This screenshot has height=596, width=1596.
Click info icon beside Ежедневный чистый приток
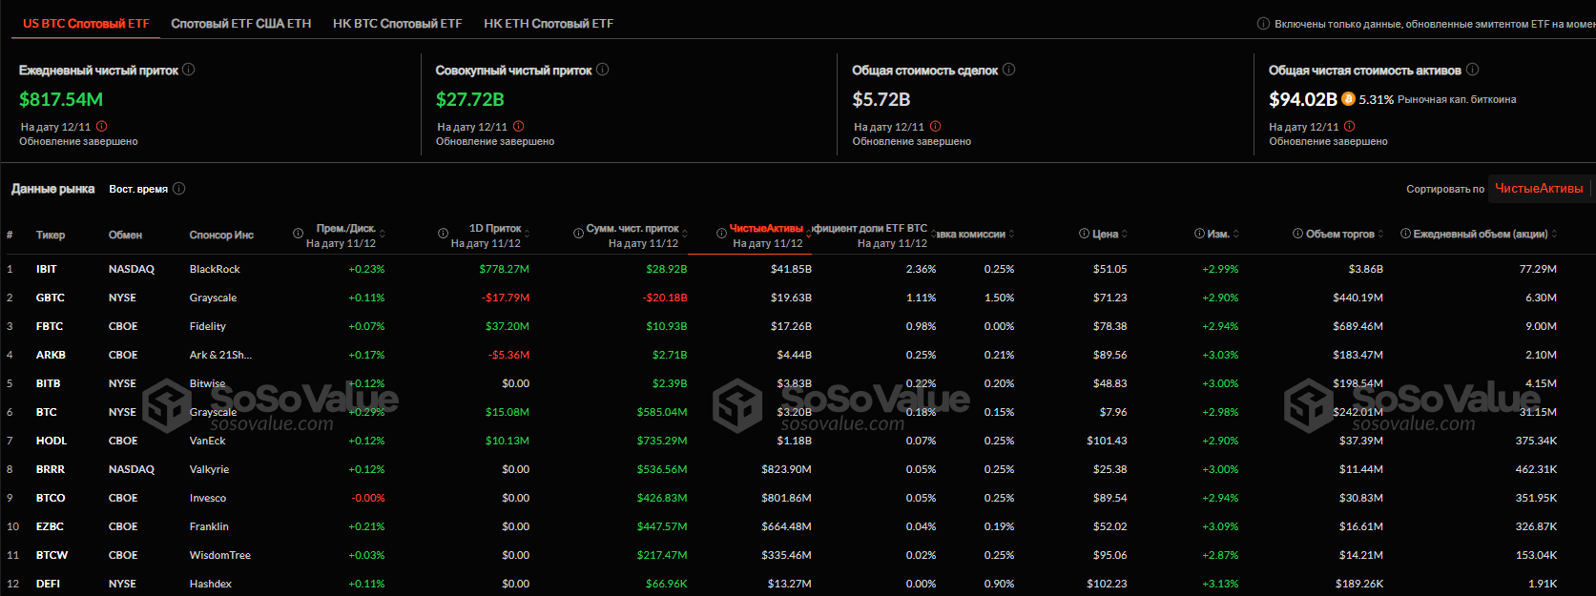tap(189, 70)
